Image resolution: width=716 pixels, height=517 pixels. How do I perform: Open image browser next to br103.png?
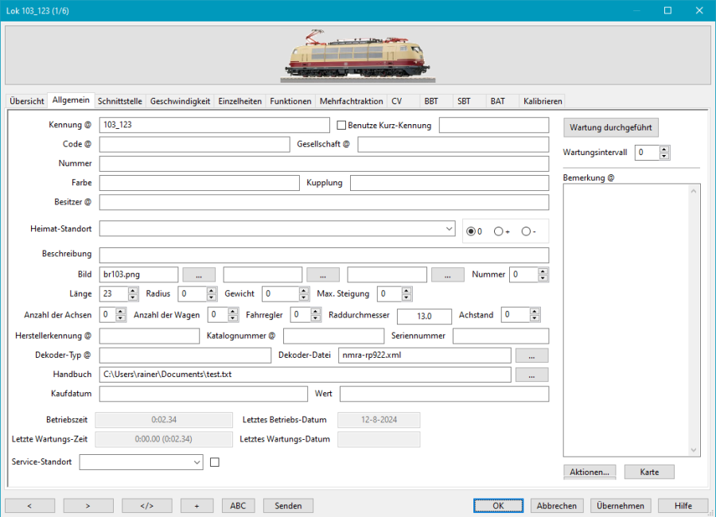tap(199, 274)
